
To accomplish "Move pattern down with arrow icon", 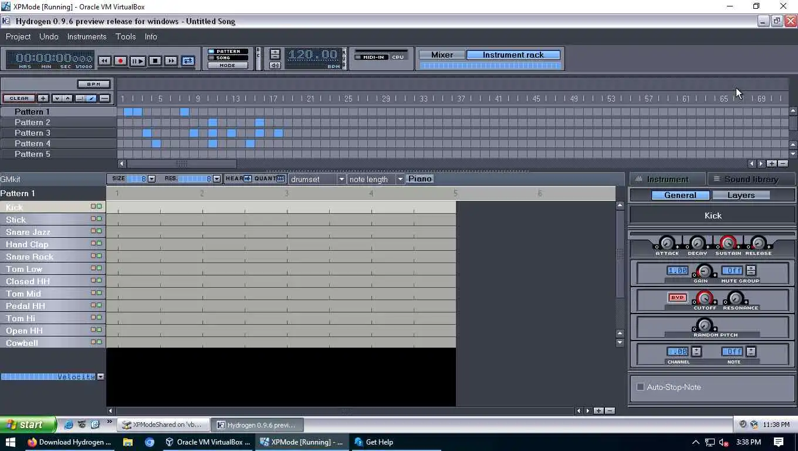I will click(x=57, y=98).
